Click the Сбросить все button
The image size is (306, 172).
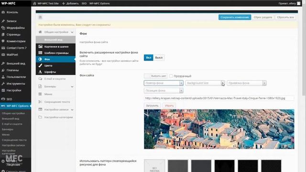tap(285, 17)
